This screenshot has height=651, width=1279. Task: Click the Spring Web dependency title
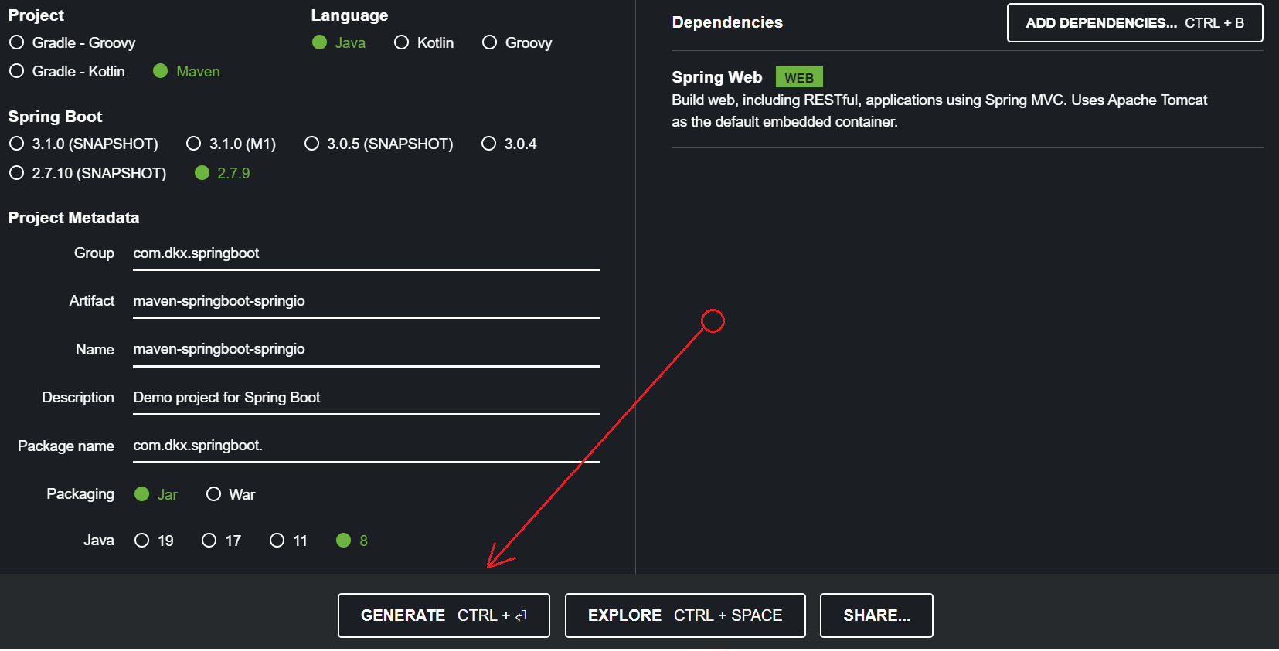[716, 77]
